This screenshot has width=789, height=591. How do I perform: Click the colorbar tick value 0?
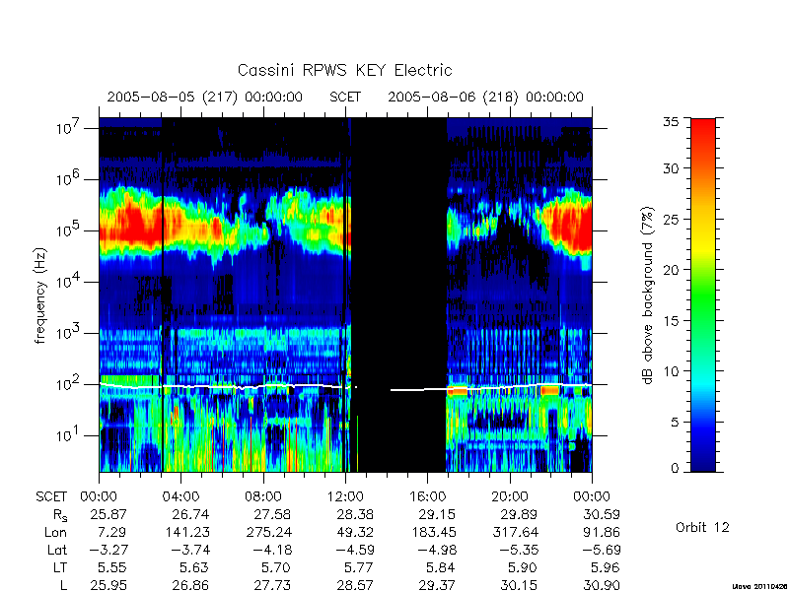[678, 469]
